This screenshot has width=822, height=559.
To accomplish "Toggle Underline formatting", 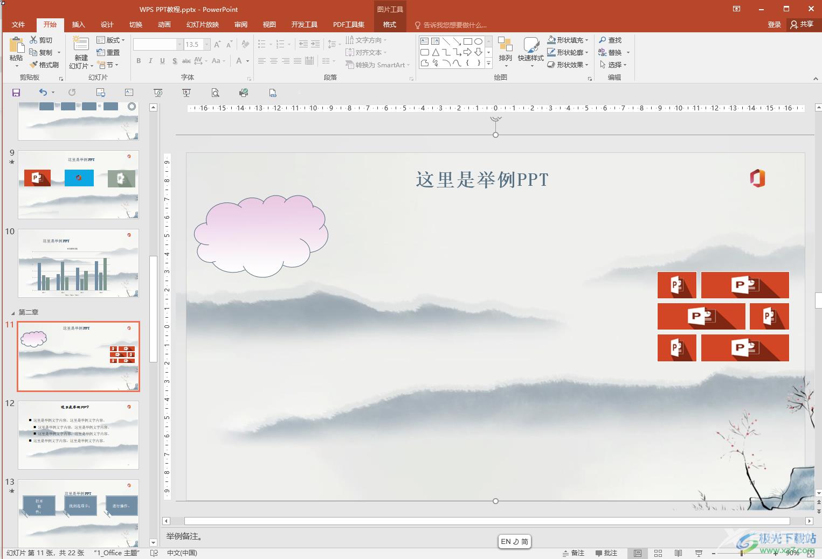I will click(162, 61).
